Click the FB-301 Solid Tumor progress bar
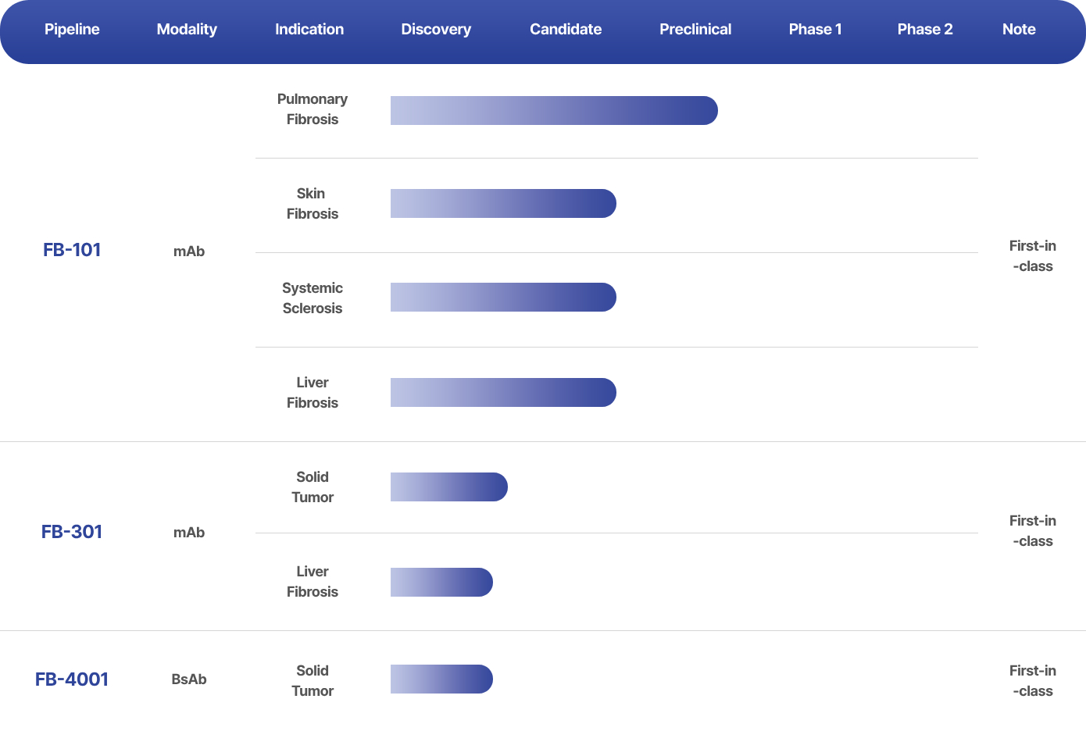Screen dimensions: 1086x731 pyautogui.click(x=449, y=487)
